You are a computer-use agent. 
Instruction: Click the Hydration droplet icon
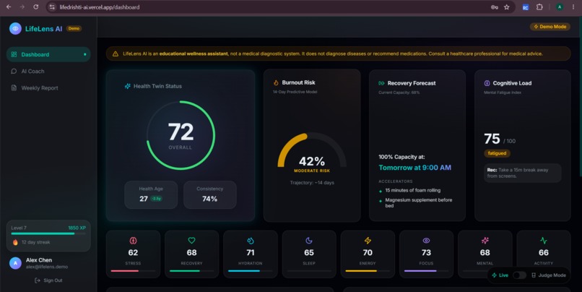click(x=250, y=241)
